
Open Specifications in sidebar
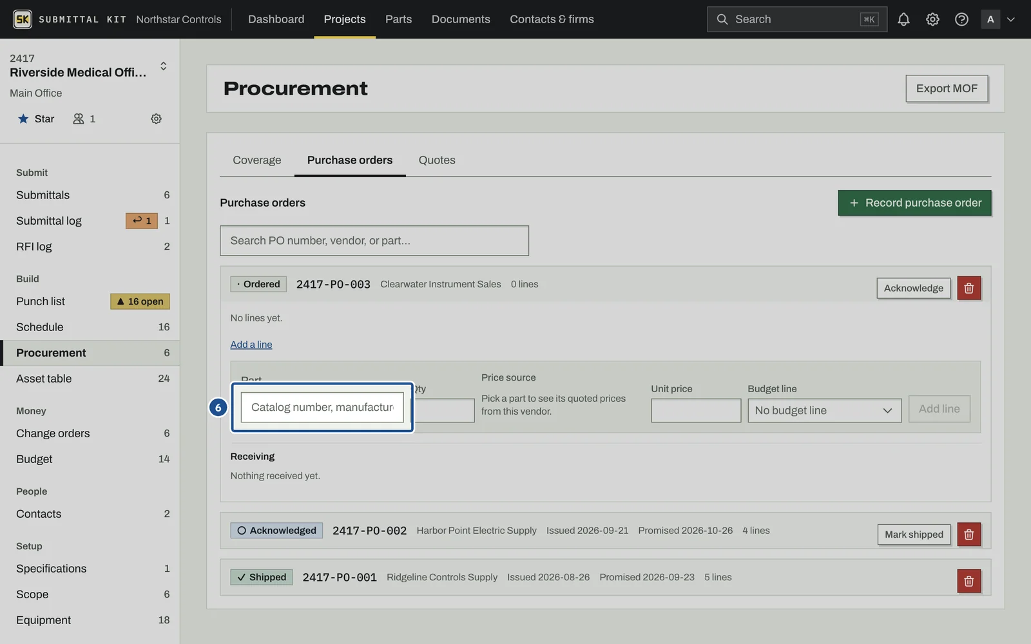(90, 569)
